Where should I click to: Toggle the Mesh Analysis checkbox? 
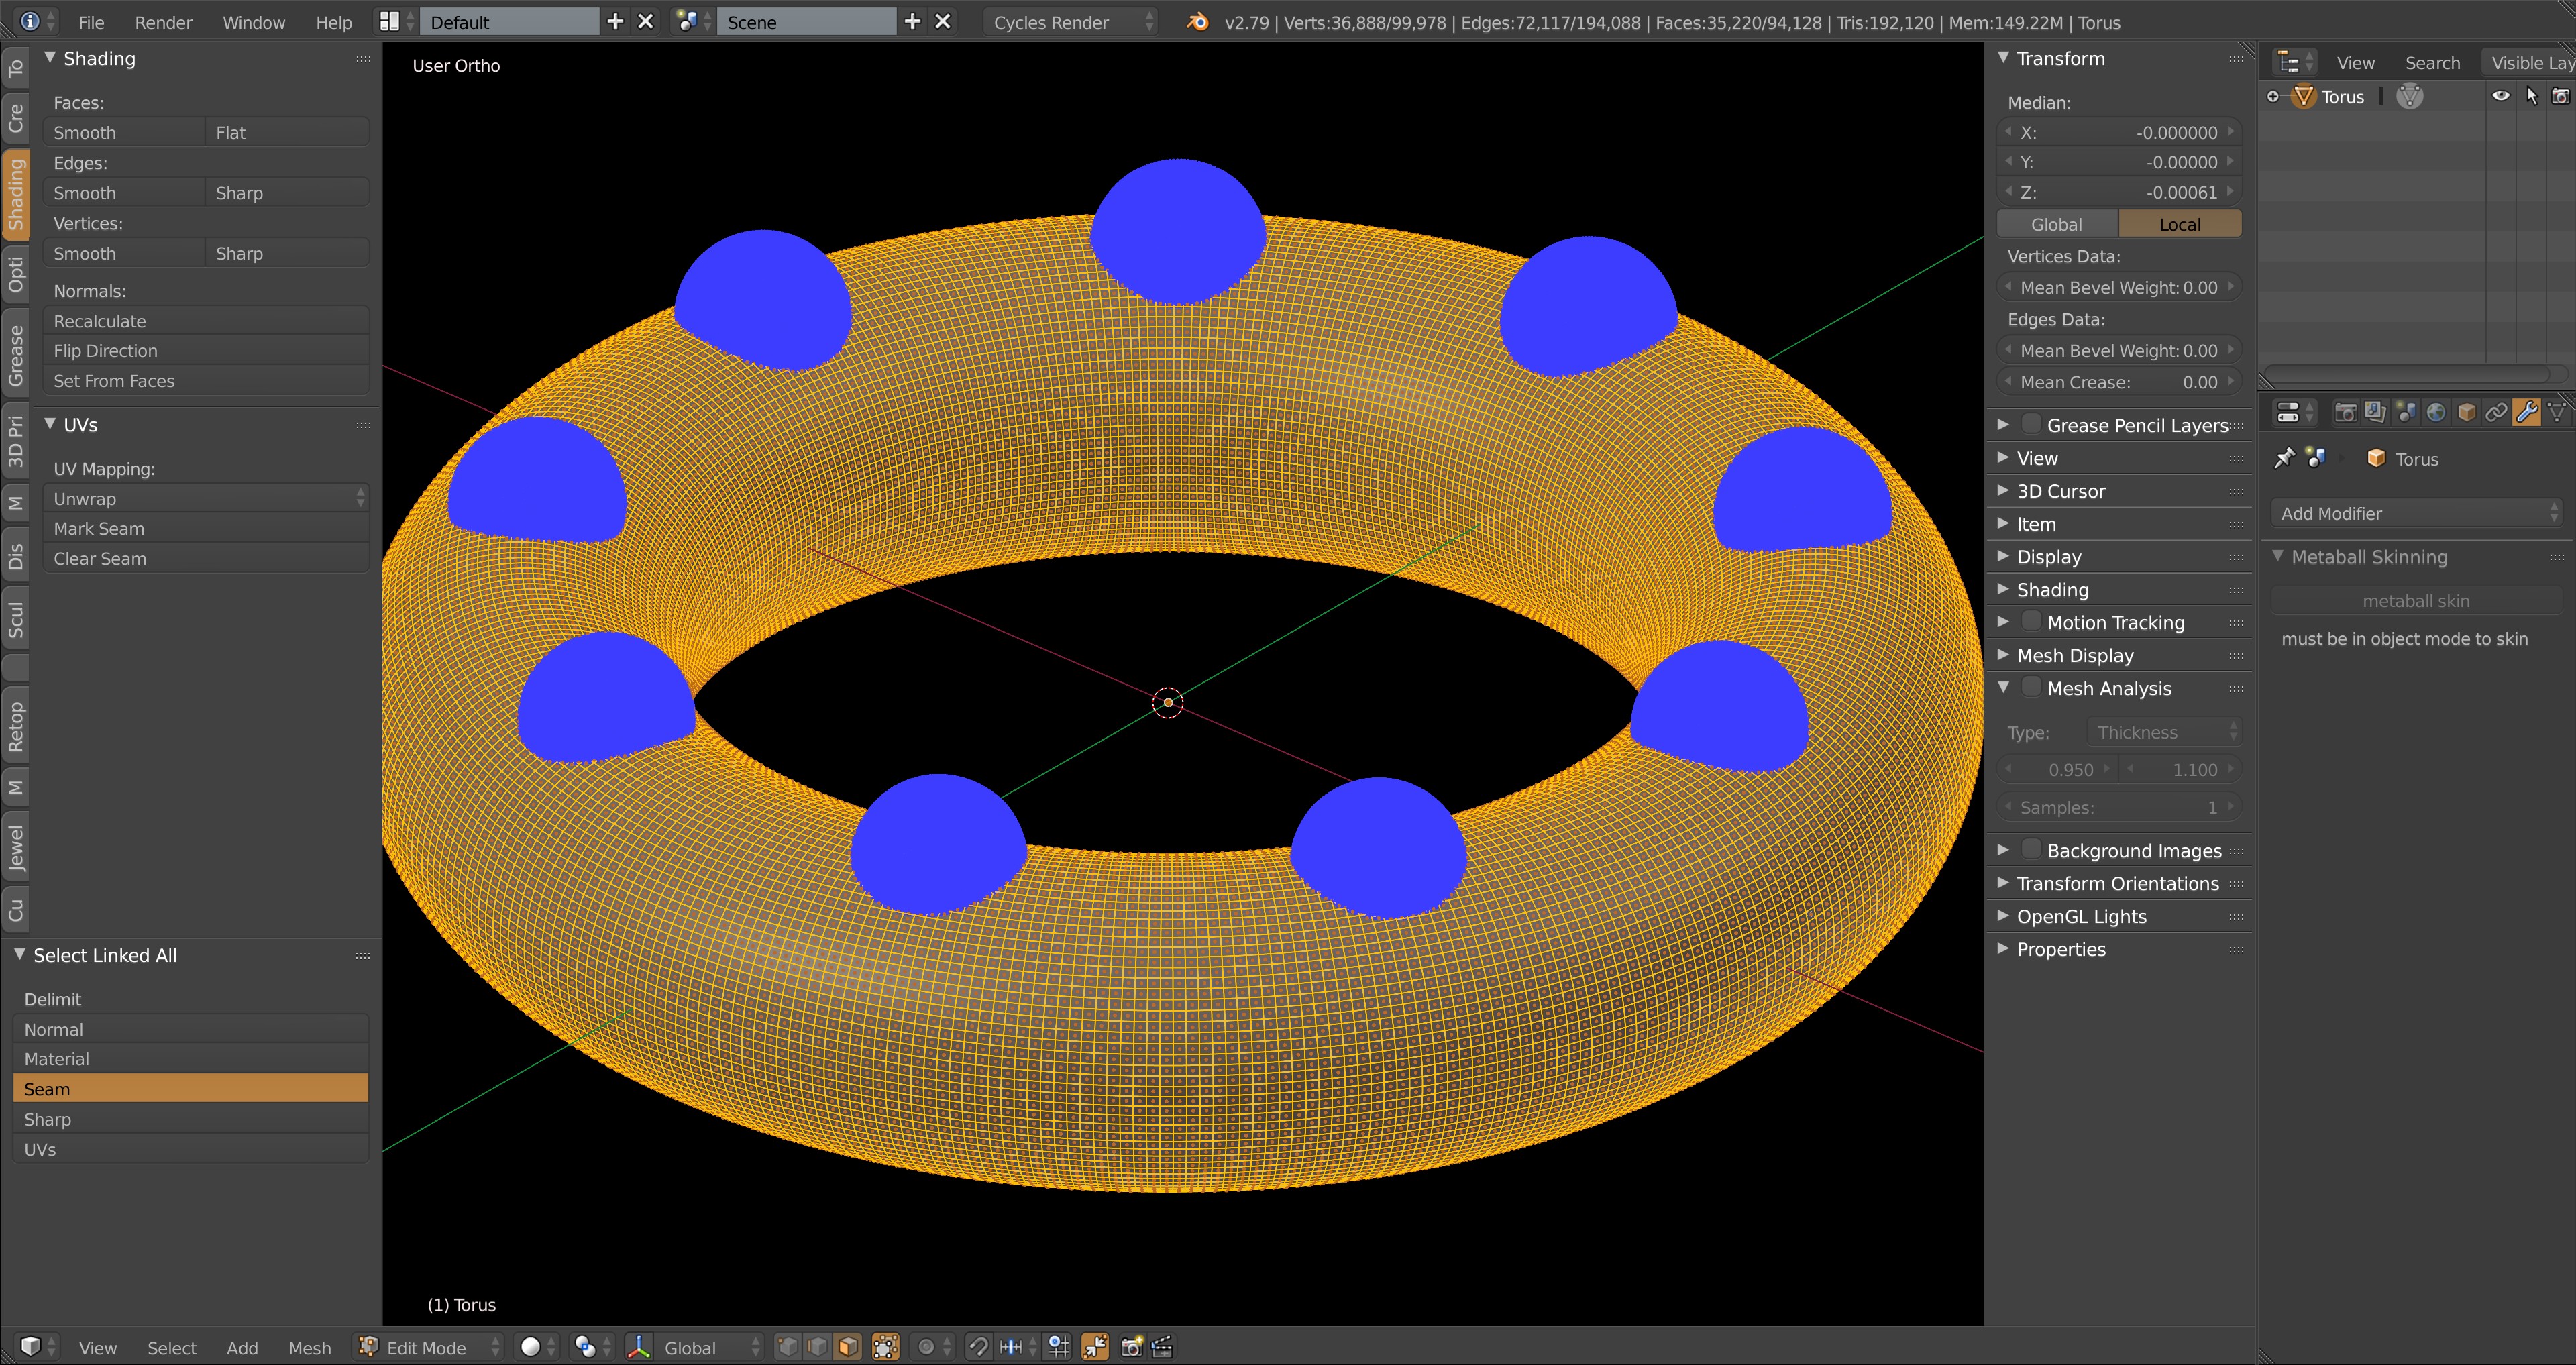[x=2033, y=687]
